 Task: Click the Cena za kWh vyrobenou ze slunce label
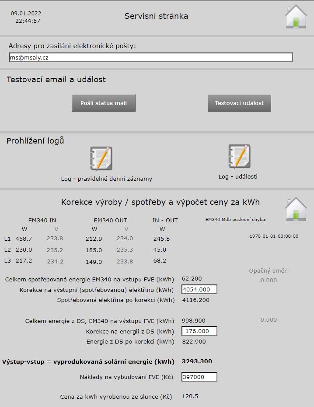tap(116, 397)
